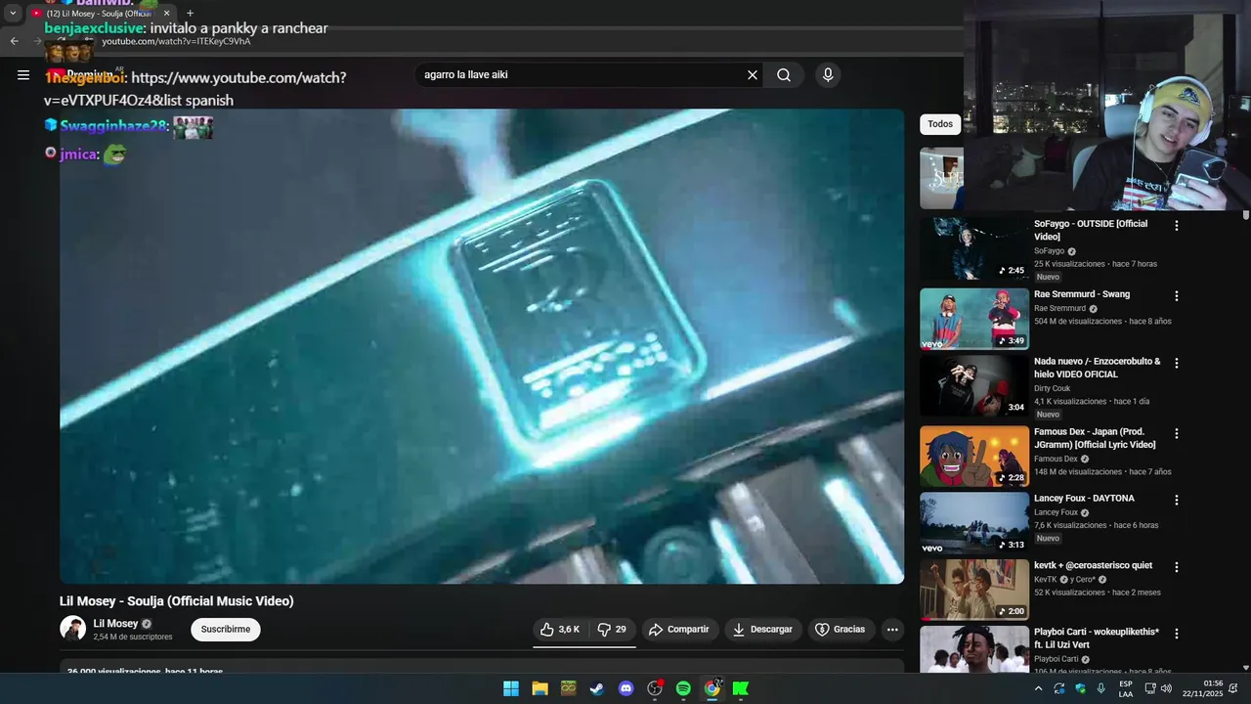Play Famous Dex Japan thumbnail
This screenshot has width=1251, height=704.
(x=974, y=456)
